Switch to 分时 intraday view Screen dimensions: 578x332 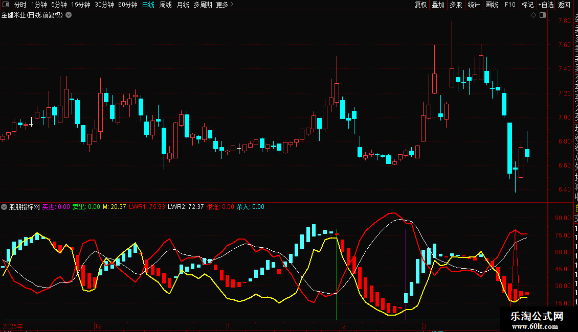pyautogui.click(x=20, y=5)
